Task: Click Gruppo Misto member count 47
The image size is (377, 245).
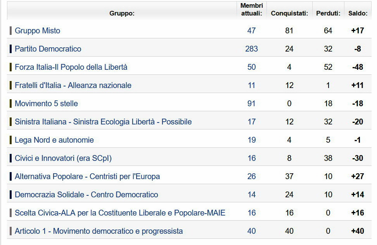Action: (251, 31)
